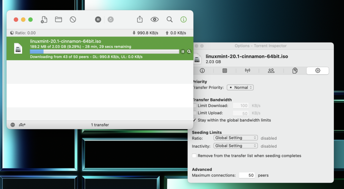This screenshot has width=344, height=189.
Task: Click the Remove transfer icon
Action: 73,19
